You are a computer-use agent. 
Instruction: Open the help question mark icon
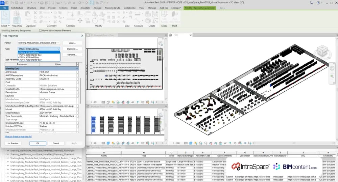click(x=318, y=3)
